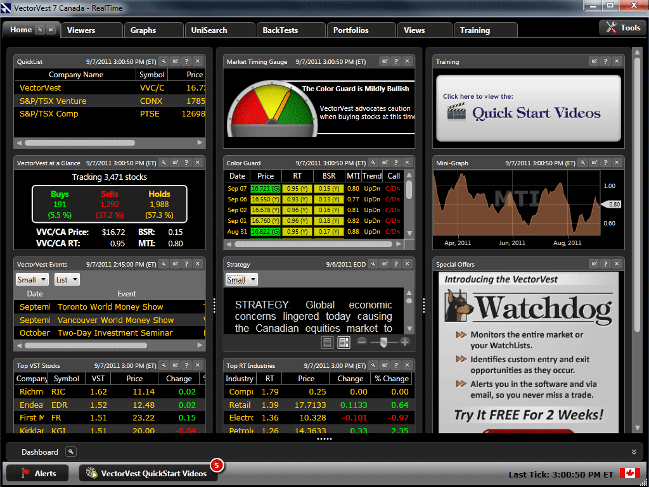Click the Color Guard horizontal scrollbar
This screenshot has height=487, width=649.
(x=313, y=244)
